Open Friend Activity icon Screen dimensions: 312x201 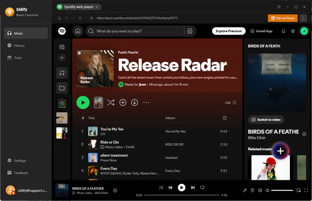(293, 31)
